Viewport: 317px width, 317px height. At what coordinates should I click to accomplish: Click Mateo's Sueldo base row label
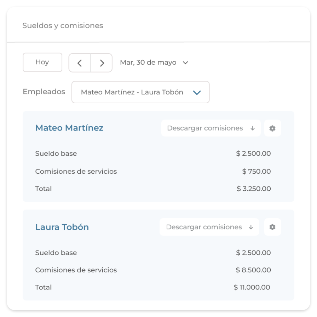click(x=56, y=154)
